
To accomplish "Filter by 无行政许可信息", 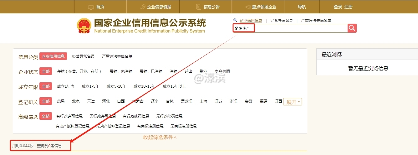I will click(103, 116).
